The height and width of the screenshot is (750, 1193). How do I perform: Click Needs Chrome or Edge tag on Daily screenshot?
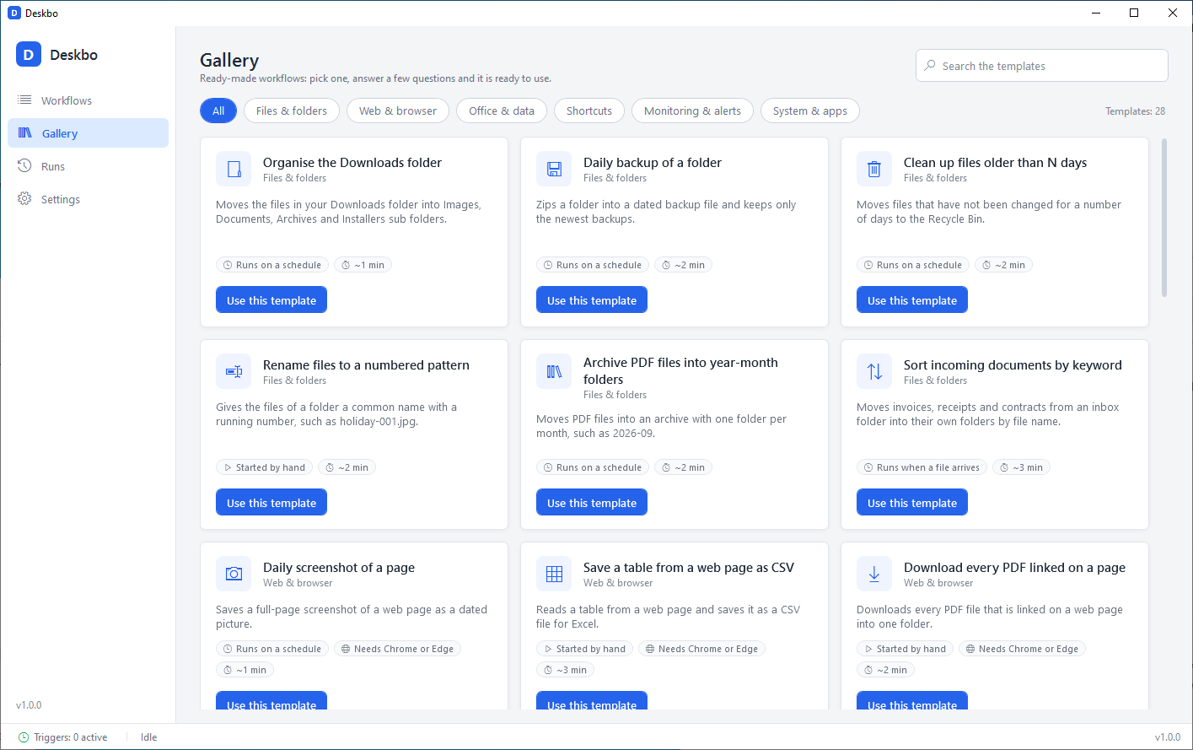click(397, 649)
